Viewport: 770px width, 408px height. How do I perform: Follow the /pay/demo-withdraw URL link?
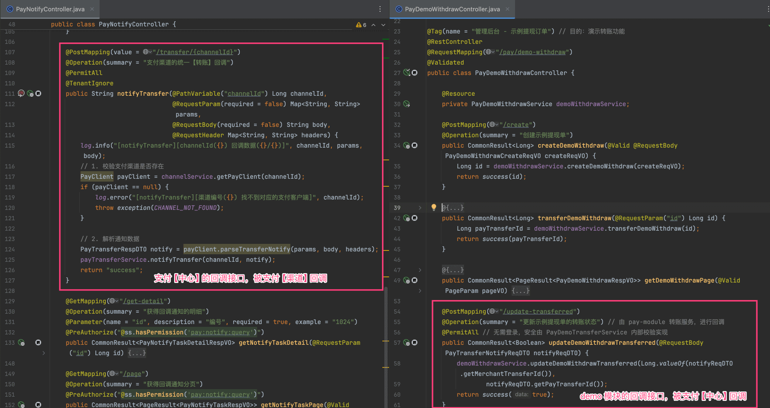pyautogui.click(x=532, y=52)
